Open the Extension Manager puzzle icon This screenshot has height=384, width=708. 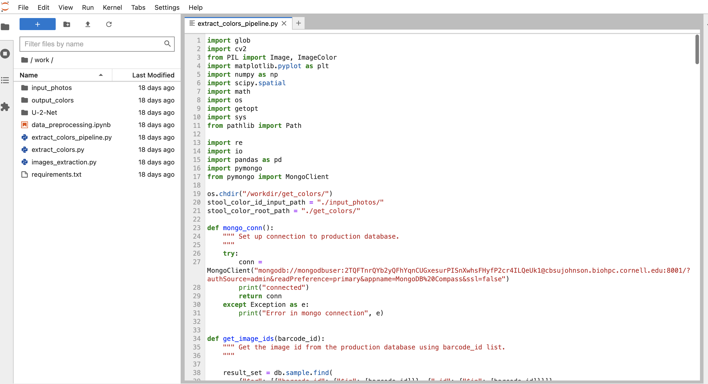5,107
